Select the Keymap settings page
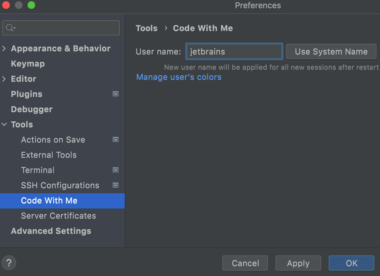380x276 pixels. tap(28, 63)
